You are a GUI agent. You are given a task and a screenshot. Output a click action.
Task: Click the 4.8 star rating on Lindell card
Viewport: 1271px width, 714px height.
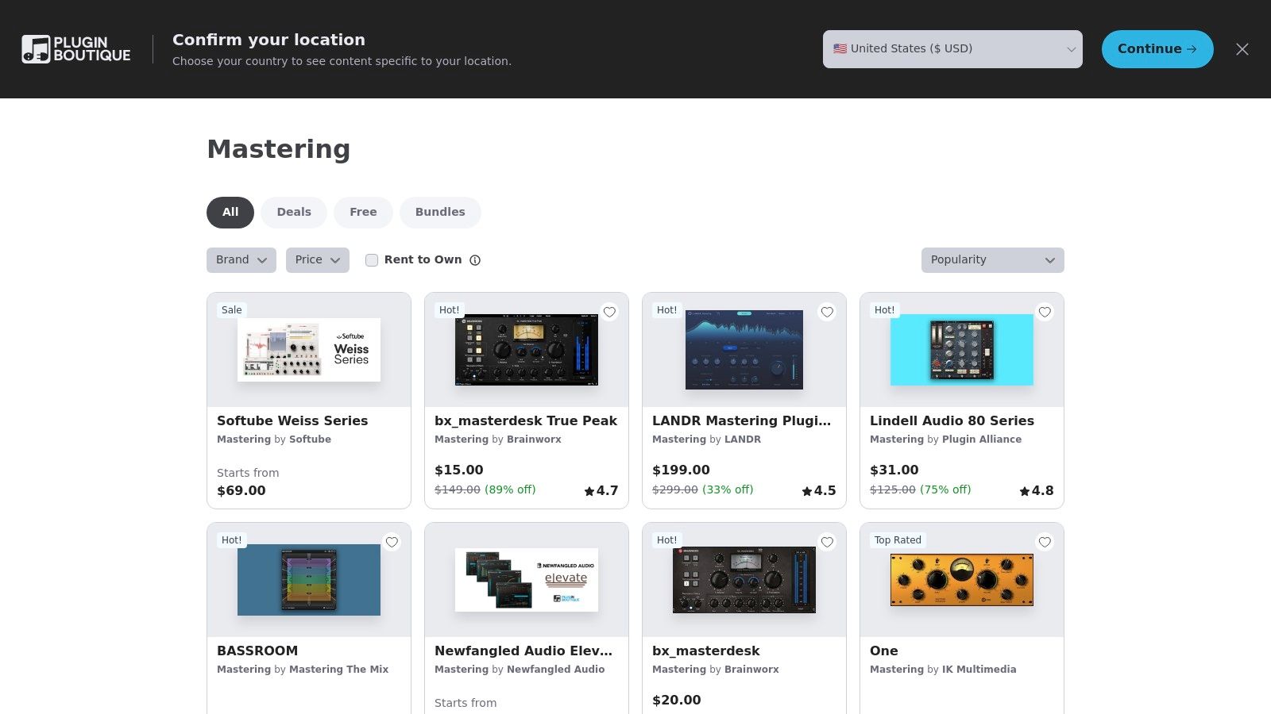tap(1037, 490)
